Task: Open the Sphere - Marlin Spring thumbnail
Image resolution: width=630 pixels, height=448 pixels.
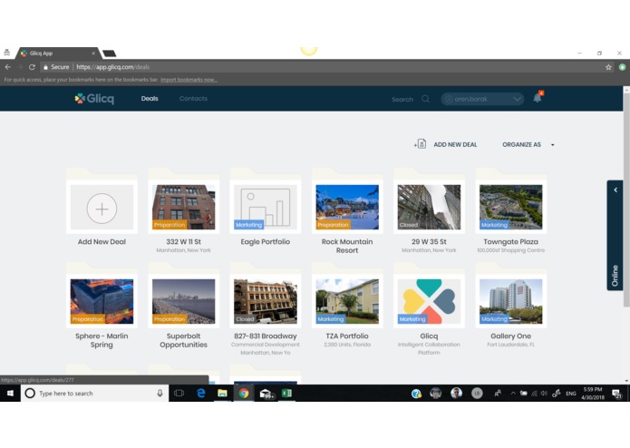Action: click(102, 301)
